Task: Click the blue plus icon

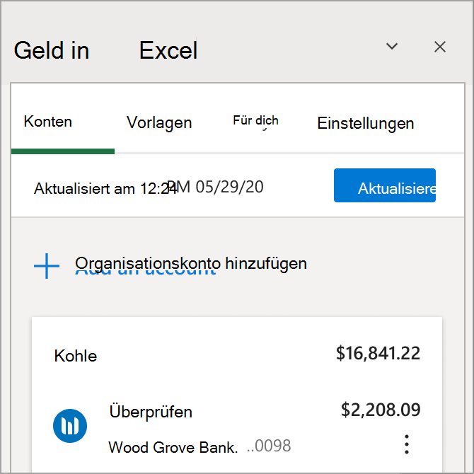Action: (47, 266)
